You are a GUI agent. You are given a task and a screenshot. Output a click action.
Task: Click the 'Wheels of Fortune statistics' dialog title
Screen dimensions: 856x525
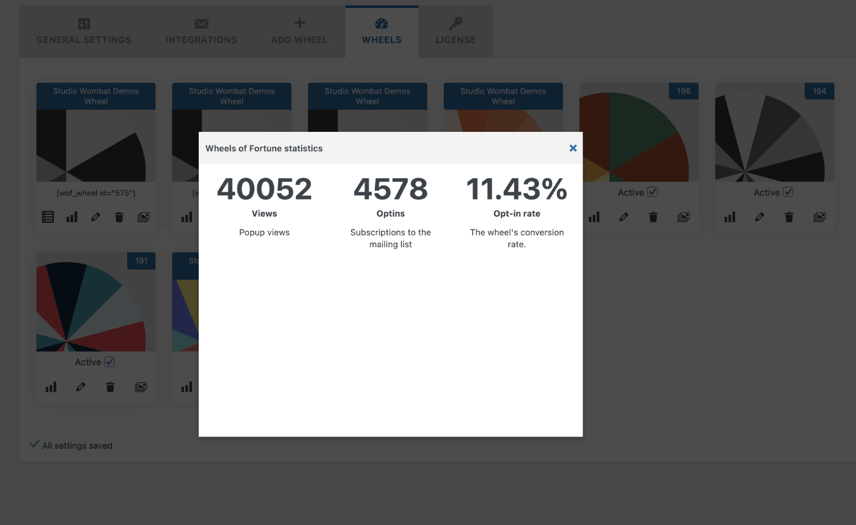[264, 148]
